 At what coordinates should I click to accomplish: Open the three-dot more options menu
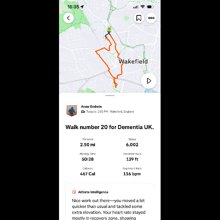click(x=151, y=18)
